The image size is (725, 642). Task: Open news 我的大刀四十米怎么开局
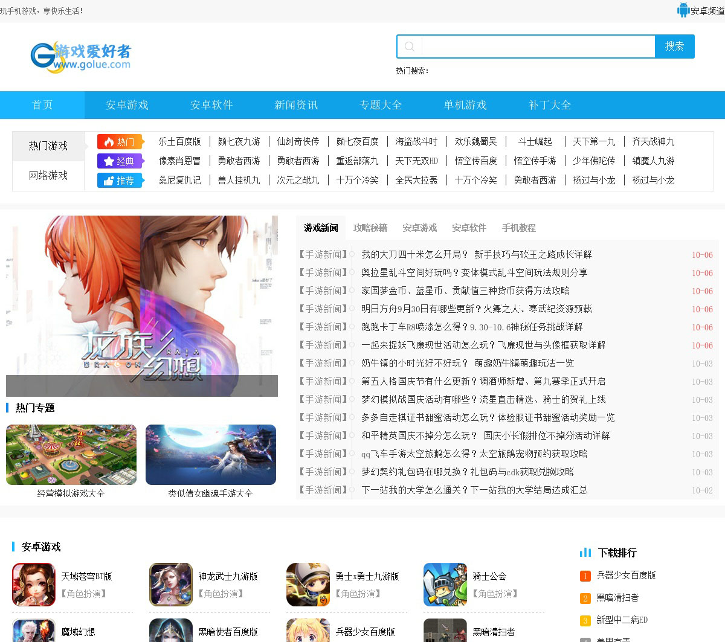(x=476, y=254)
